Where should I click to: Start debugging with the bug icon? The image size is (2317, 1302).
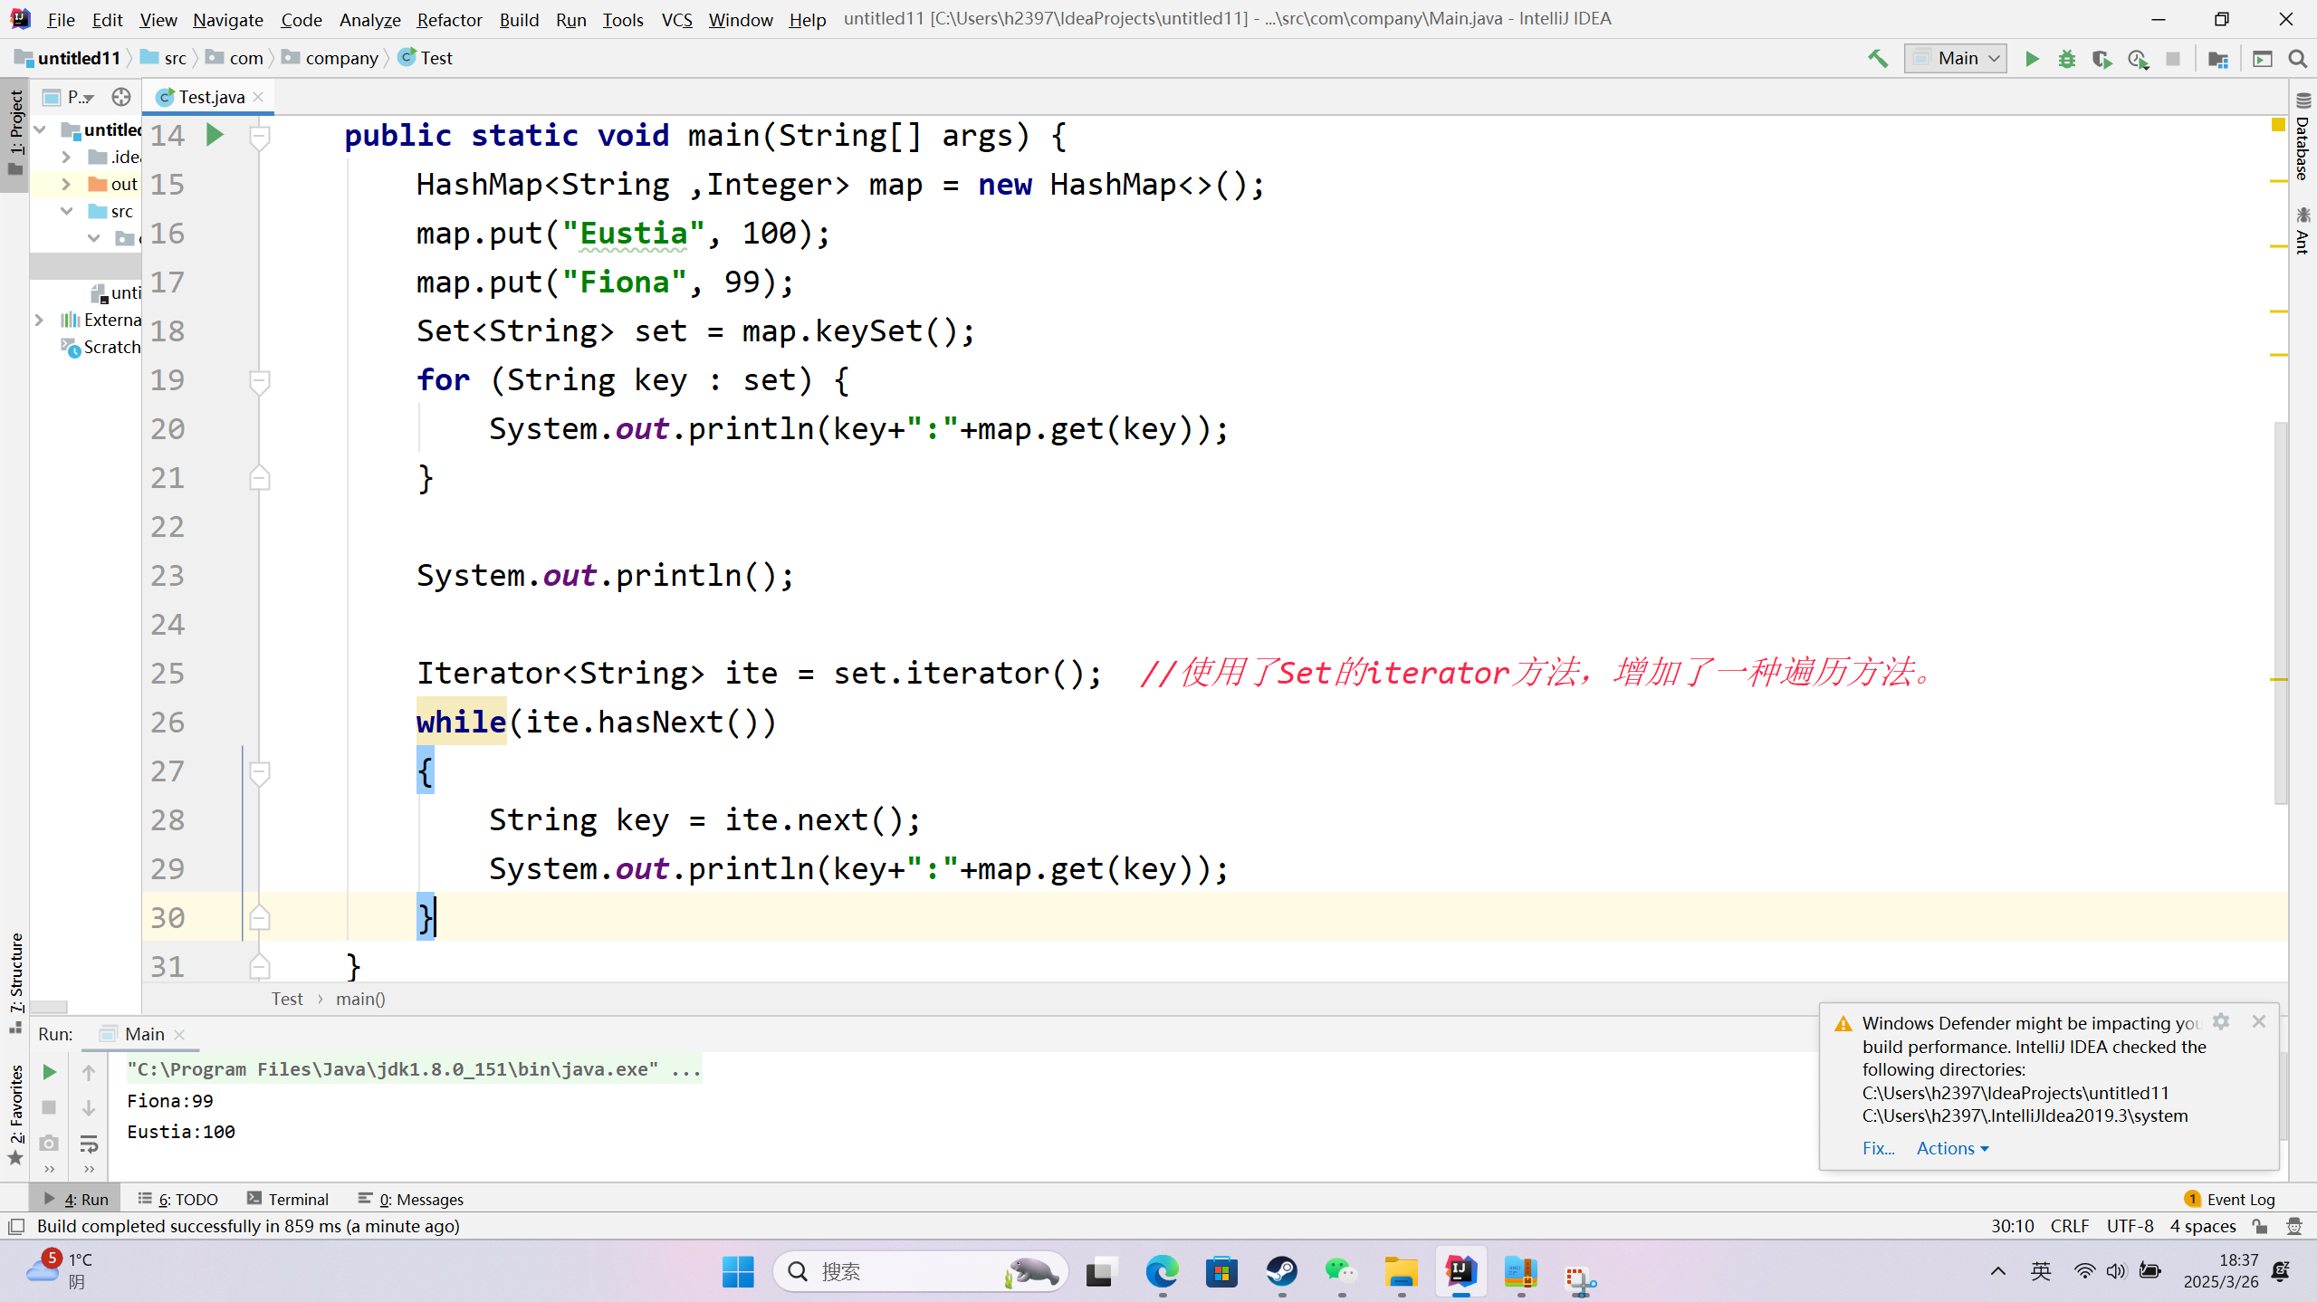pyautogui.click(x=2067, y=59)
